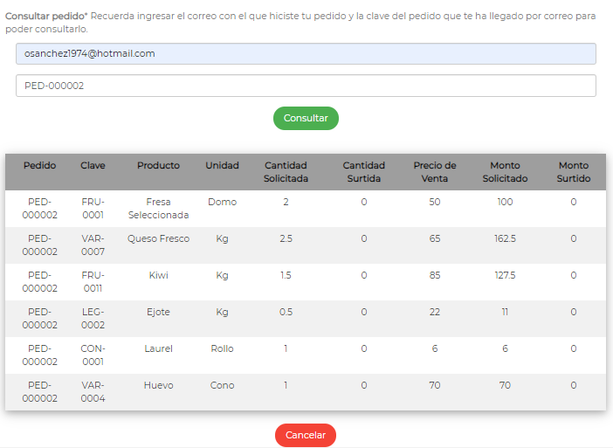Click the Monto Surtido 0 in Laurel row
613x448 pixels.
(x=574, y=348)
